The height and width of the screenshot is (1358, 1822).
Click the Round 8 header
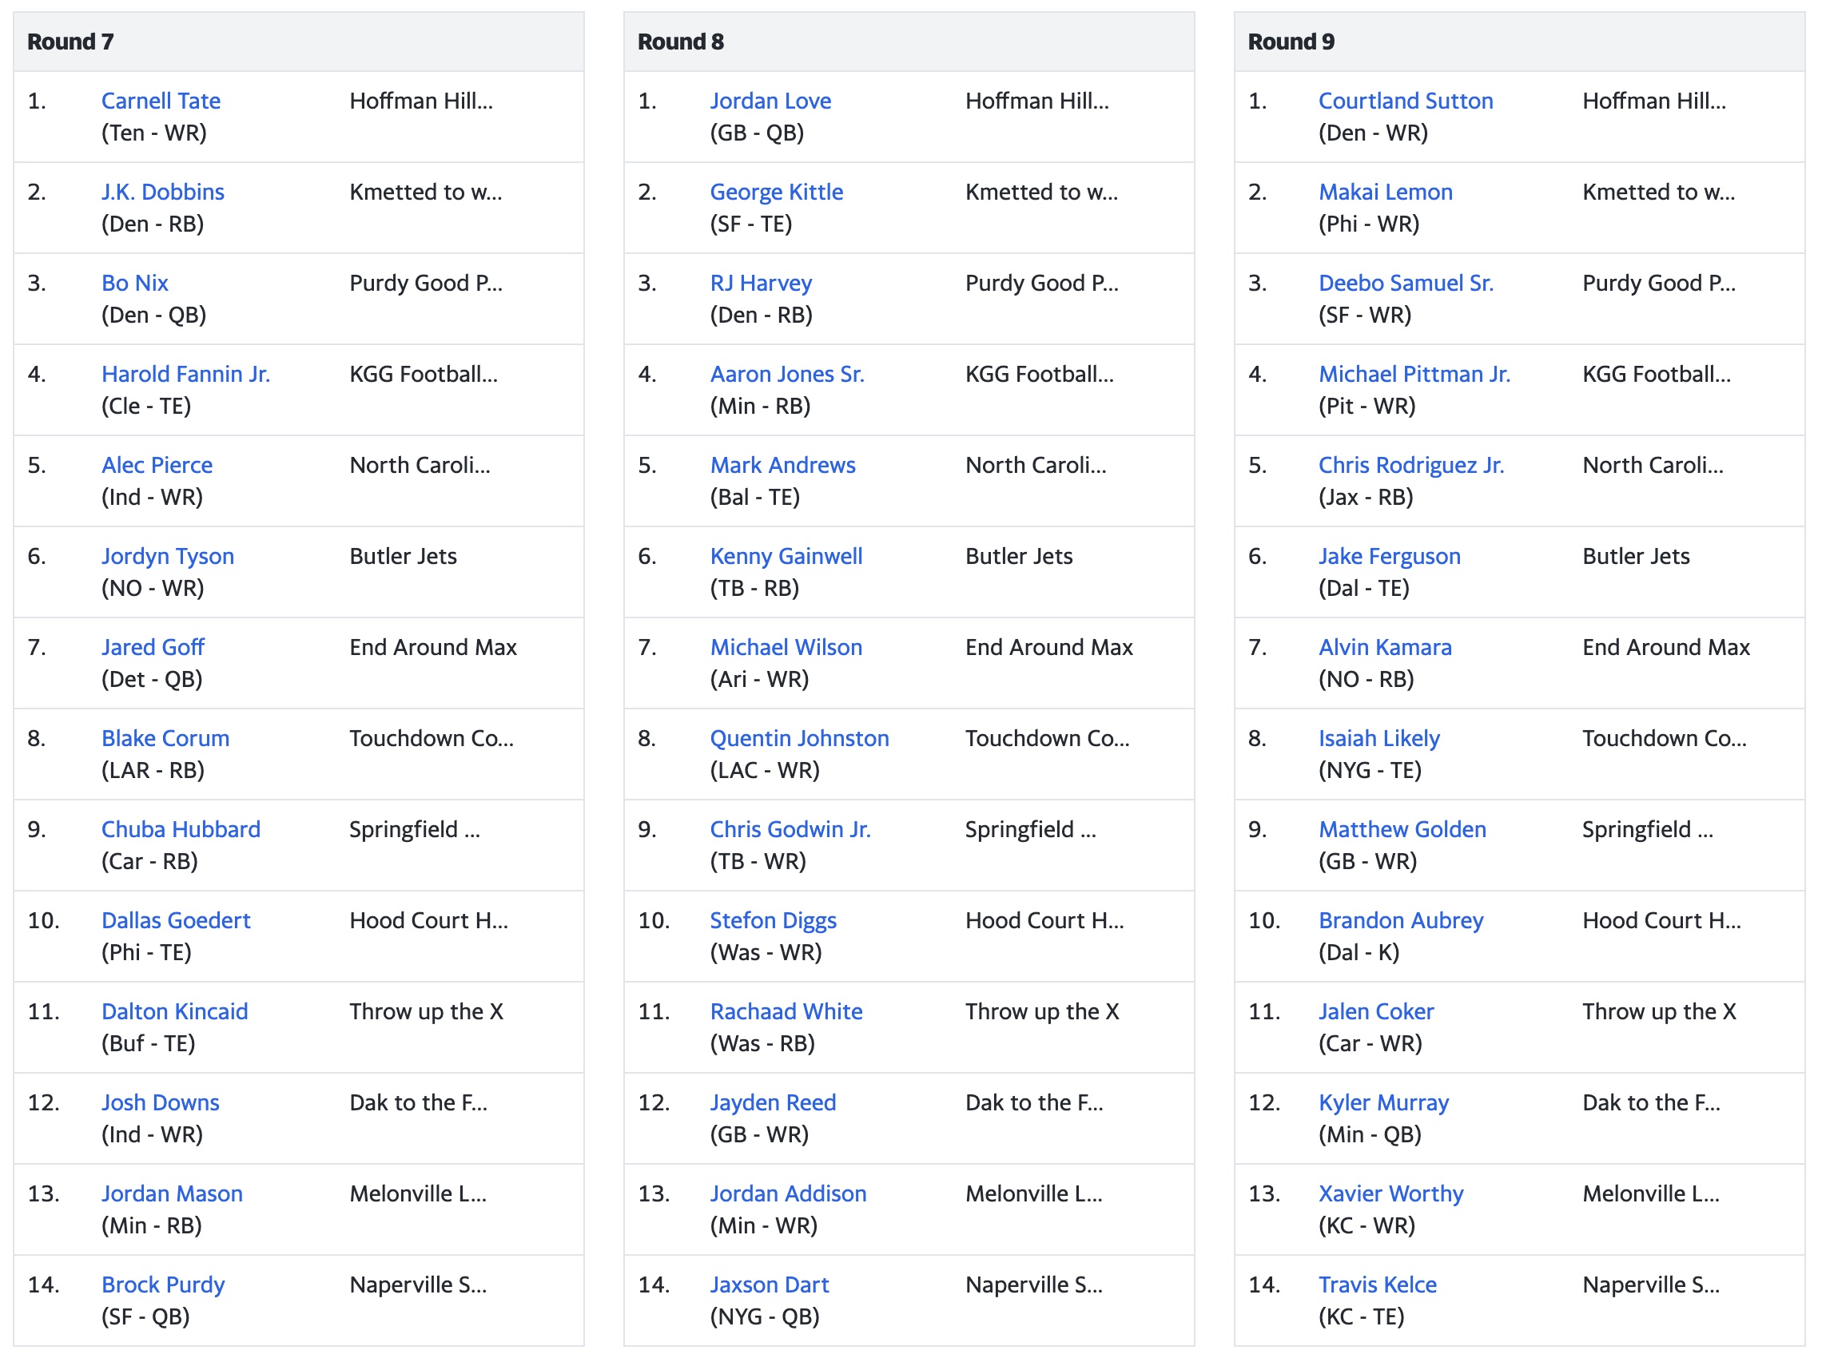click(681, 41)
